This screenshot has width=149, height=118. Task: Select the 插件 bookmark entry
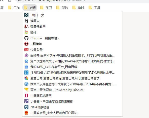(72, 32)
